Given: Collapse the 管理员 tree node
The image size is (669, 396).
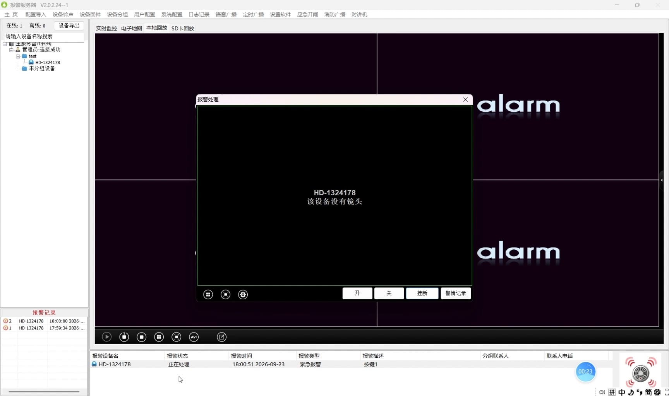Looking at the screenshot, I should 11,50.
